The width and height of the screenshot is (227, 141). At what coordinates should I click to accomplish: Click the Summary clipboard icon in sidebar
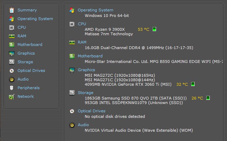pos(12,10)
